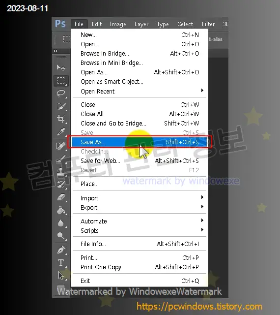280x315 pixels.
Task: Choose Browse in Bridge...
Action: 140,54
